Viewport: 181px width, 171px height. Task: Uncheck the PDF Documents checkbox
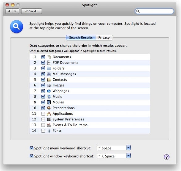point(43,62)
